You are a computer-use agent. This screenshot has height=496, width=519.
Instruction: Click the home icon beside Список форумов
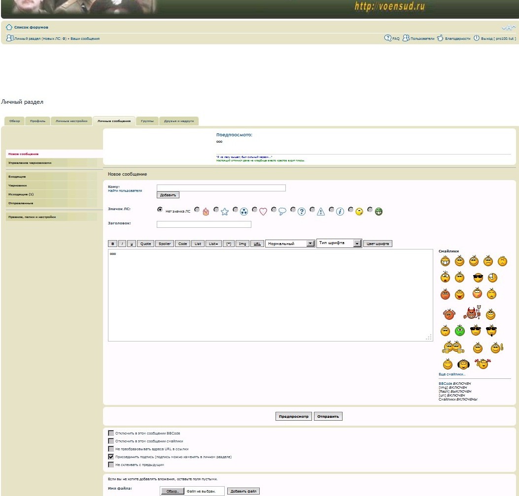click(x=8, y=27)
